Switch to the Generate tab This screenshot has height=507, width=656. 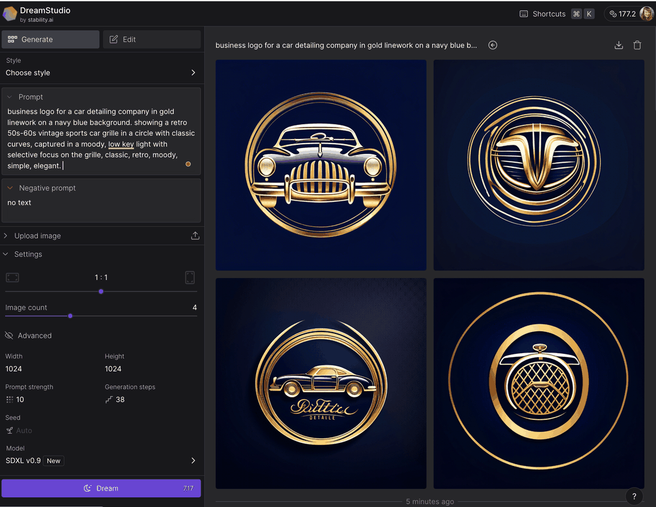tap(51, 40)
